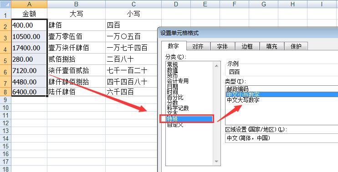Viewport: 338px width, 172px height.
Task: Go to the 保护 tab
Action: pyautogui.click(x=296, y=46)
